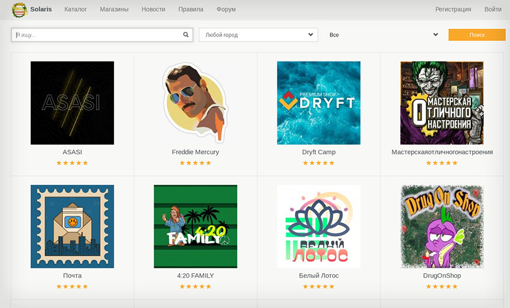This screenshot has width=510, height=308.
Task: Click the Solaris logo icon
Action: [x=19, y=9]
